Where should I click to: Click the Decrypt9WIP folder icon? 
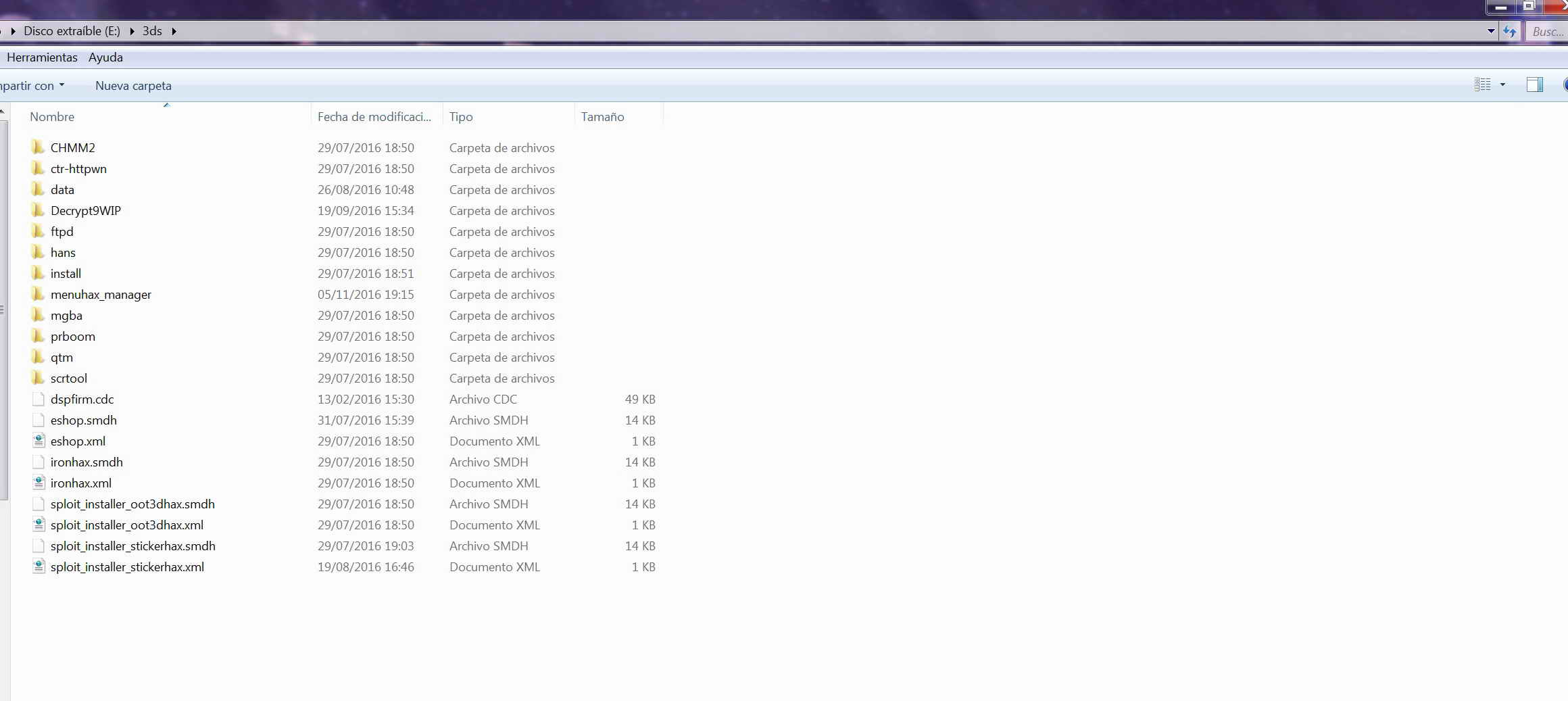click(x=39, y=210)
